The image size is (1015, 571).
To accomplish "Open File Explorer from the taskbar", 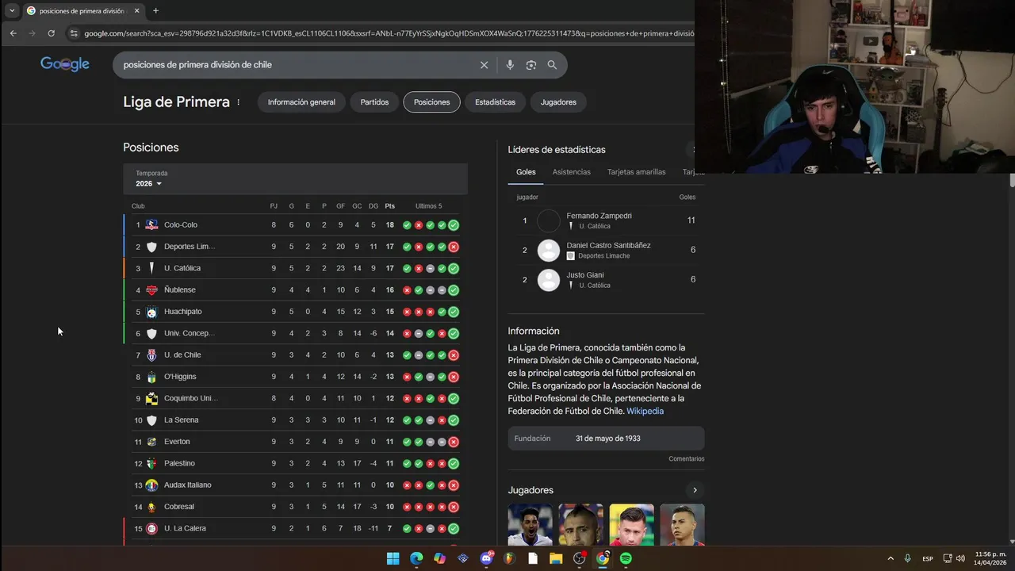I will pos(556,558).
